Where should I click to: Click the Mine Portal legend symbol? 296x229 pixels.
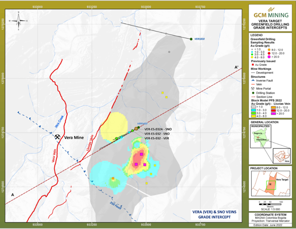252,88
